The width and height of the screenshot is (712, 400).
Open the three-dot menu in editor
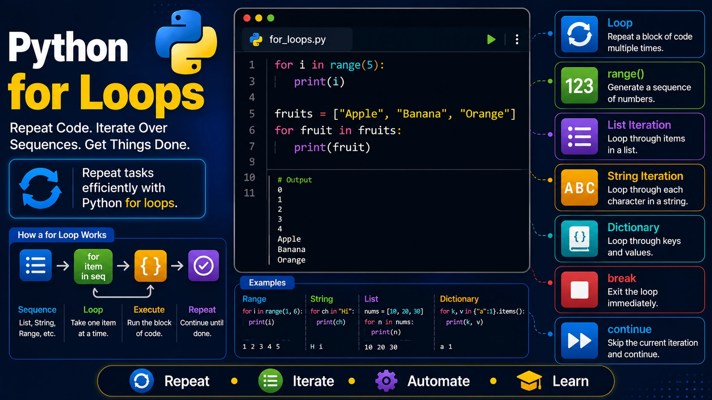pos(517,40)
